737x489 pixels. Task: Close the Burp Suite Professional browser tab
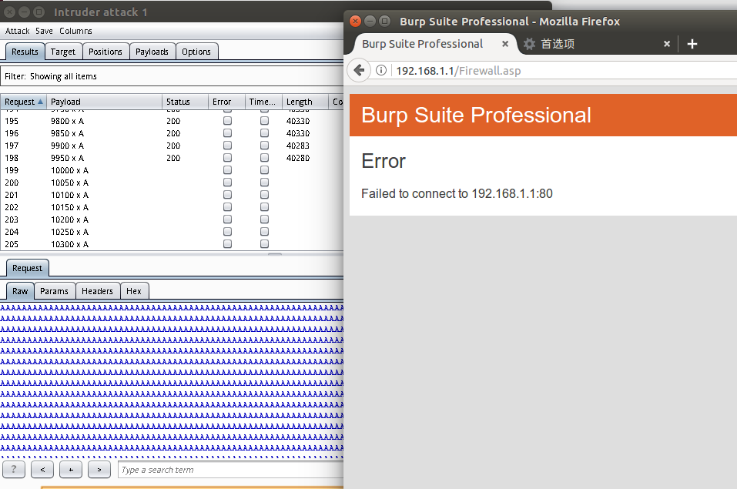pyautogui.click(x=504, y=44)
